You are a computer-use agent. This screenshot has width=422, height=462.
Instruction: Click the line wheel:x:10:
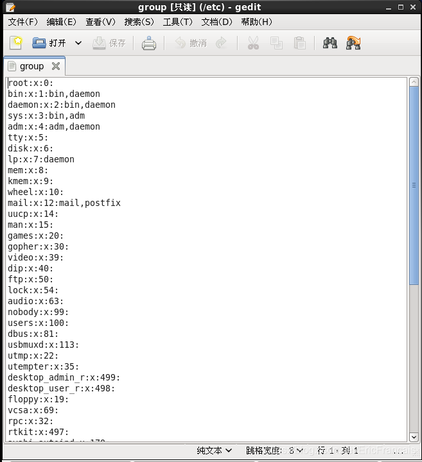point(36,192)
